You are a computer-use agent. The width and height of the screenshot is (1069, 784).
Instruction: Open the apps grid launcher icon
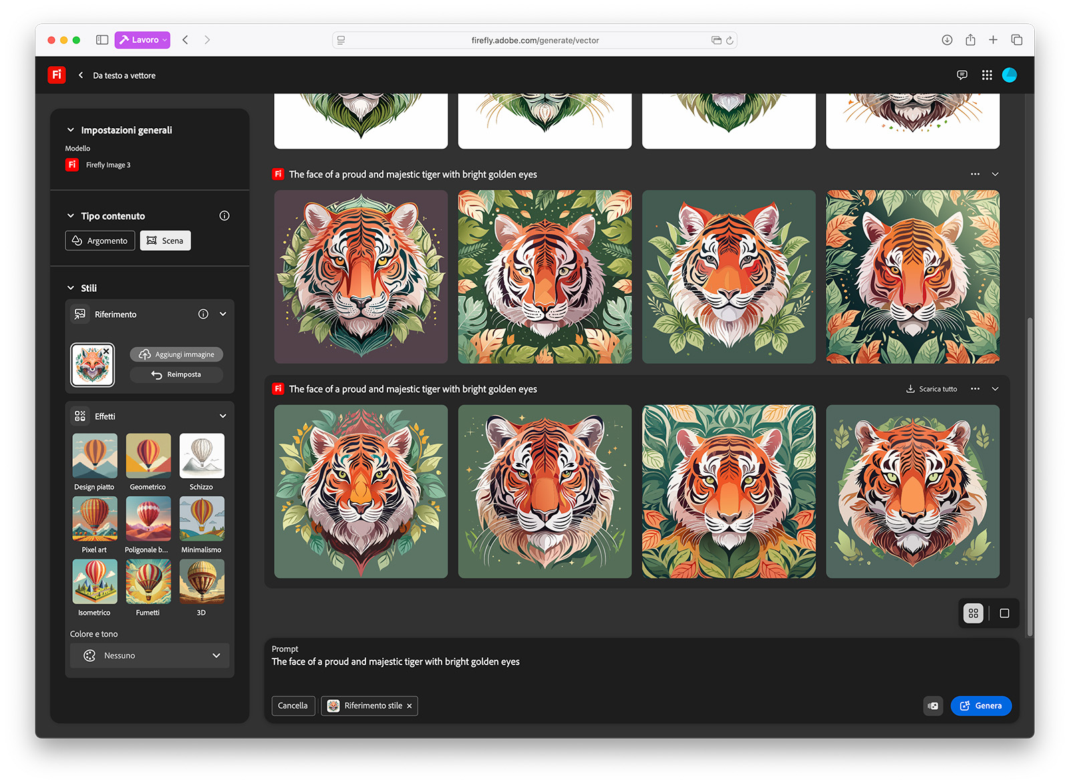tap(987, 75)
